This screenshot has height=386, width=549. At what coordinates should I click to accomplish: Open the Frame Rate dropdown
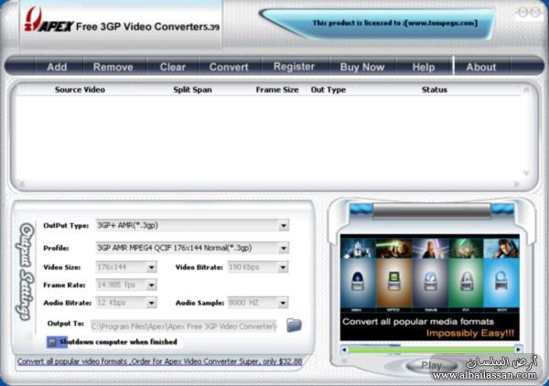[151, 285]
